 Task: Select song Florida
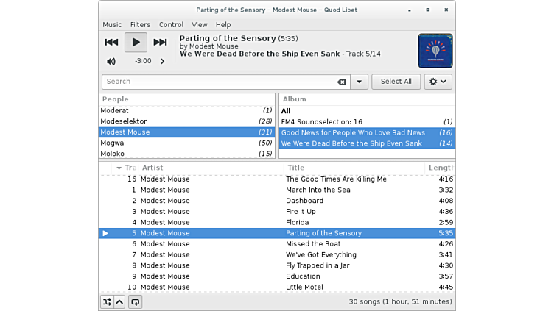click(x=277, y=223)
